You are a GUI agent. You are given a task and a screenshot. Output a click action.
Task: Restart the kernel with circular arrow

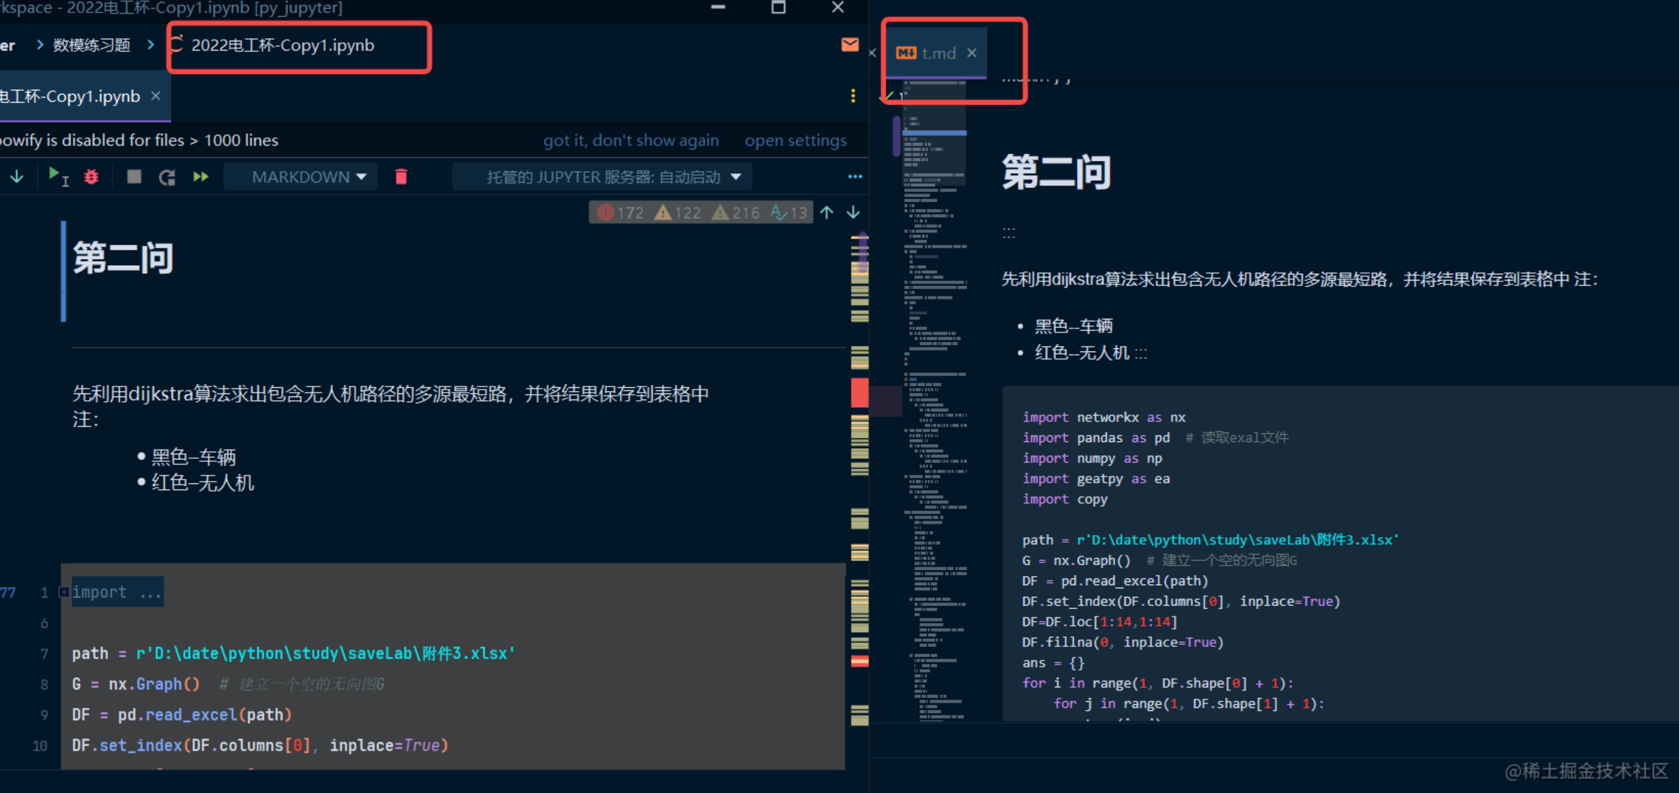tap(167, 176)
